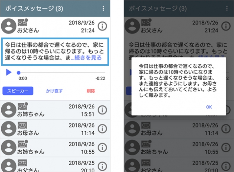This screenshot has height=172, width=234.
Task: Tap info icon for お父さん 2018/9/25 message, left screen
Action: 102,166
